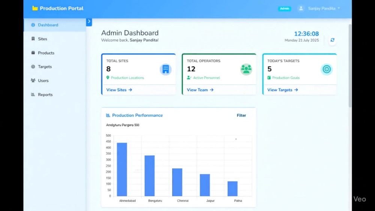
Task: Click the Total Operators value 12
Action: (191, 69)
